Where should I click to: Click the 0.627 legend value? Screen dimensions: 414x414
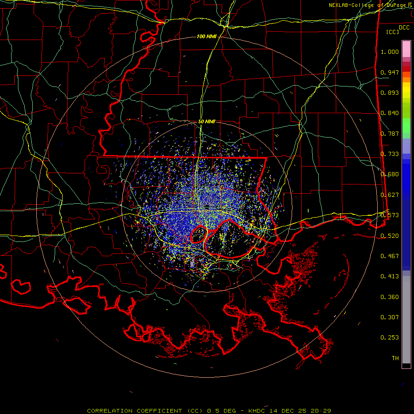coord(390,195)
